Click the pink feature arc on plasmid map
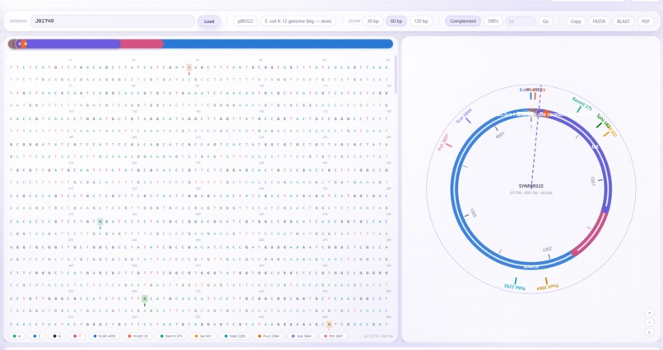The height and width of the screenshot is (350, 663). (x=592, y=234)
